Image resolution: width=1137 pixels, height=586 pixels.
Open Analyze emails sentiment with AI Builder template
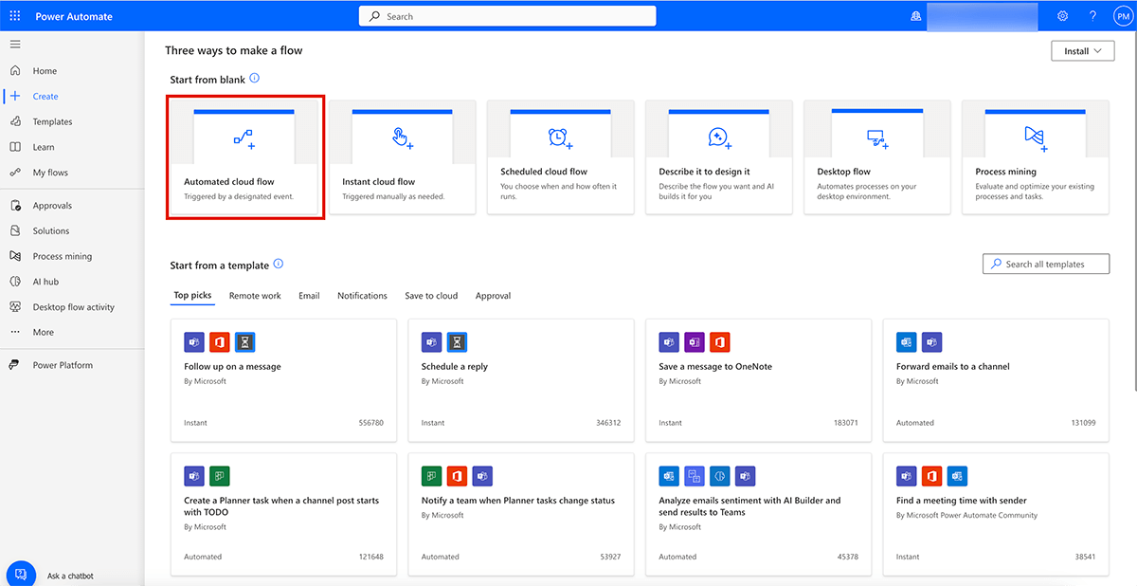759,514
